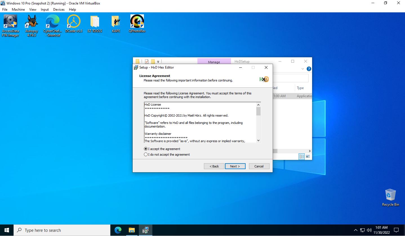Switch Explorer to large icons view
Viewport: 405px width, 236px height.
point(308,156)
